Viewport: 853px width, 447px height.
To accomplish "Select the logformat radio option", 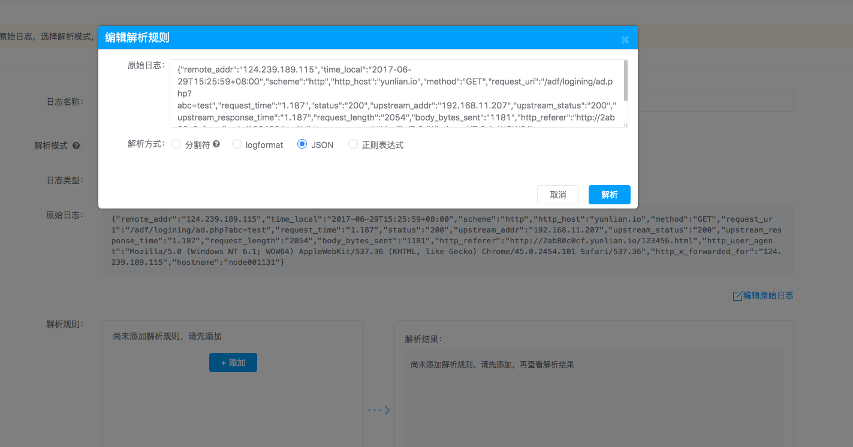I will (237, 144).
